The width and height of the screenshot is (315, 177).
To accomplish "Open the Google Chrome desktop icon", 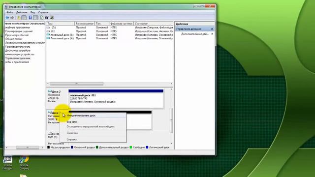I will (24, 163).
